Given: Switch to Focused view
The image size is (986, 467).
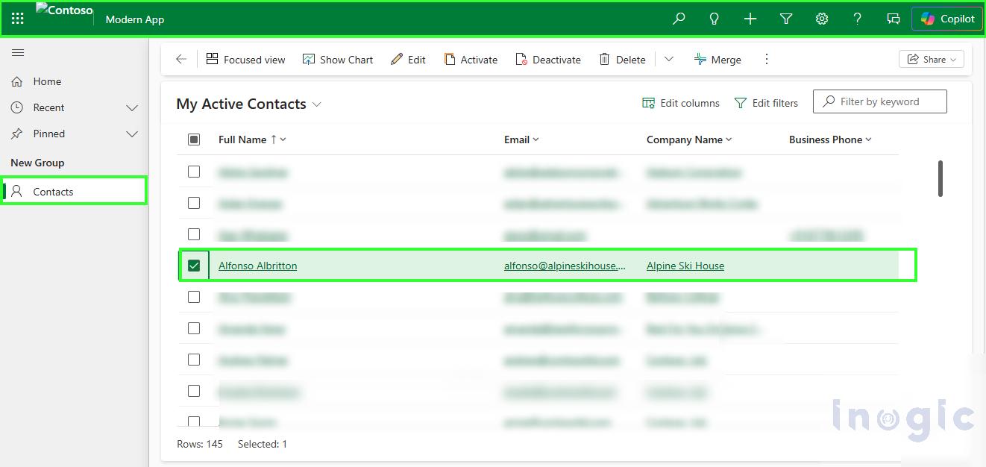Looking at the screenshot, I should [245, 60].
